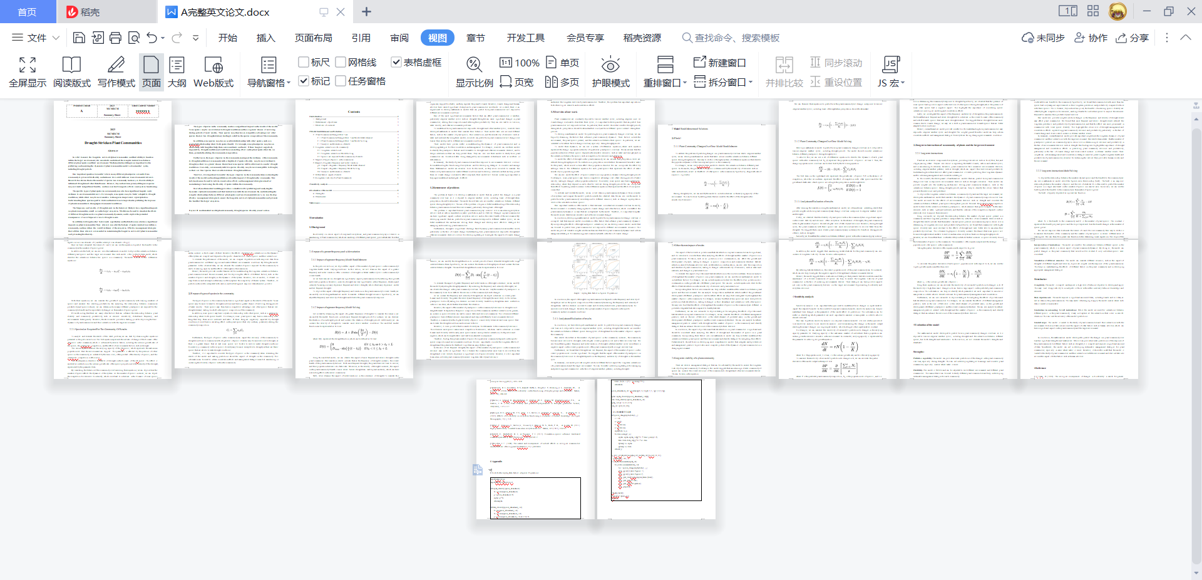Viewport: 1202px width, 580px height.
Task: Open the 开发工具 ribbon tab
Action: (526, 38)
